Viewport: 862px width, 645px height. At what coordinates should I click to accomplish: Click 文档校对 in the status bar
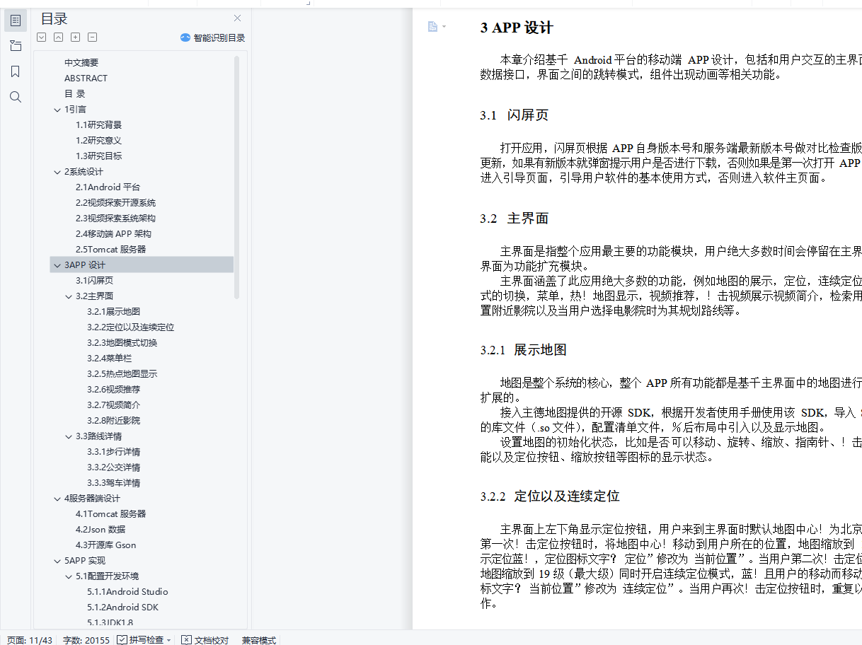(x=212, y=639)
